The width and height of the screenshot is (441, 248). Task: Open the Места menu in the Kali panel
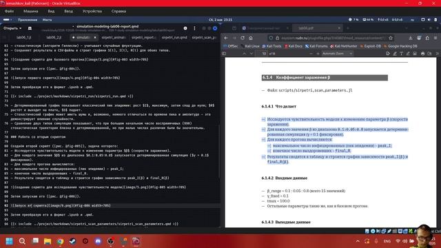tap(47, 20)
